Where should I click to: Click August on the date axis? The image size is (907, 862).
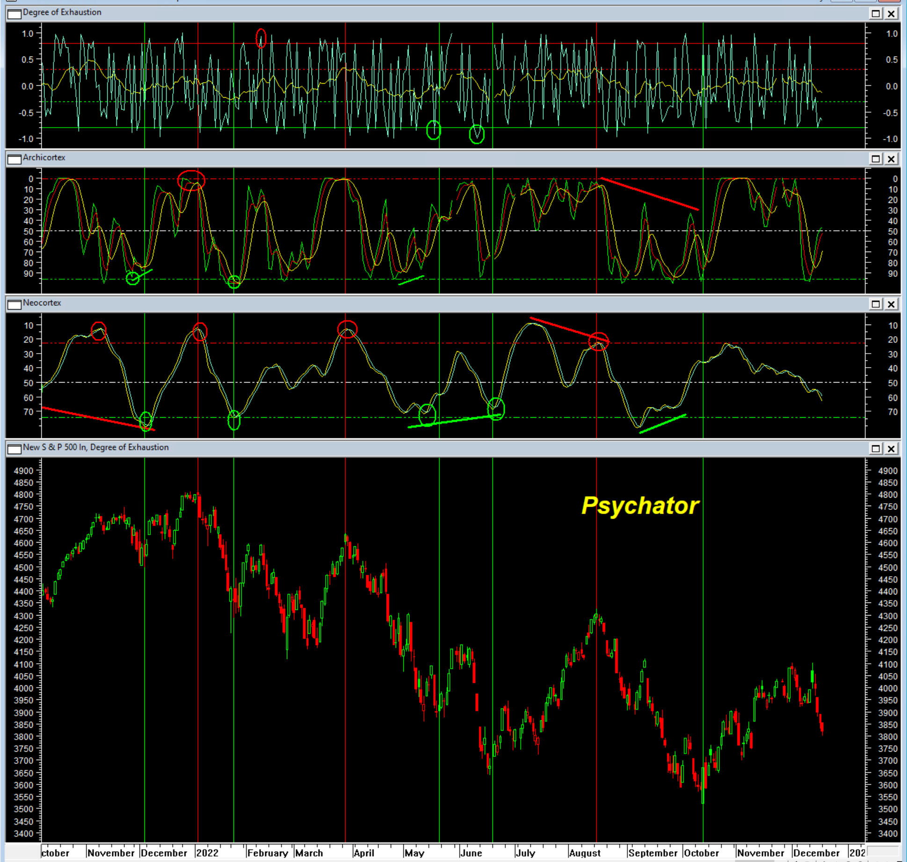click(x=584, y=853)
